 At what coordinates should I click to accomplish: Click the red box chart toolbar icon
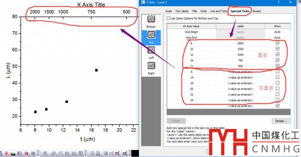(7, 153)
